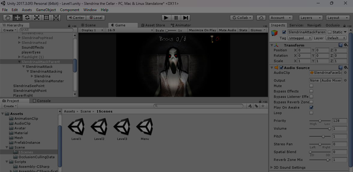This screenshot has width=353, height=172.
Task: Toggle the Project panel lock
Action: (260, 101)
